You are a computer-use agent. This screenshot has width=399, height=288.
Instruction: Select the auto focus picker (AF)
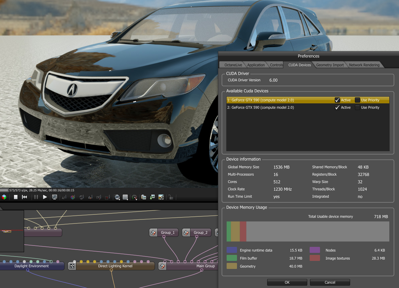tap(64, 197)
